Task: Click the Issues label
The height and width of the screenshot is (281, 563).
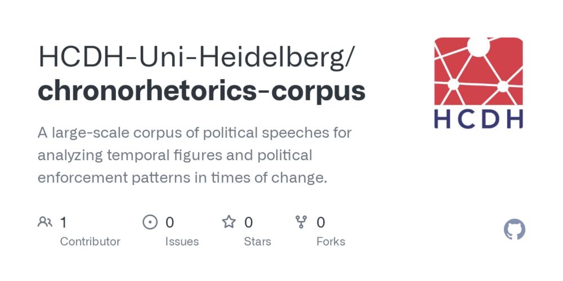Action: click(182, 242)
